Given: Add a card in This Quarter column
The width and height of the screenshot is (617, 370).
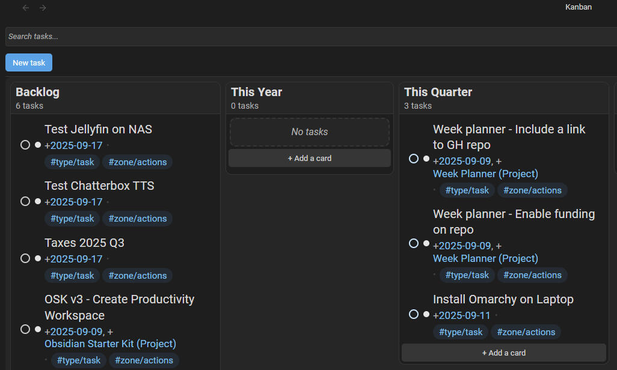Looking at the screenshot, I should [x=504, y=353].
